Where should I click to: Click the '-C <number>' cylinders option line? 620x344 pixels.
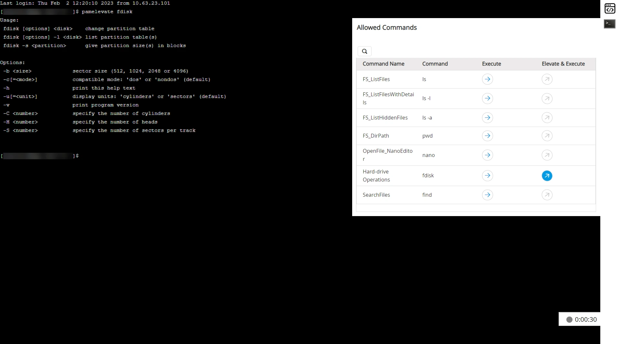click(87, 114)
